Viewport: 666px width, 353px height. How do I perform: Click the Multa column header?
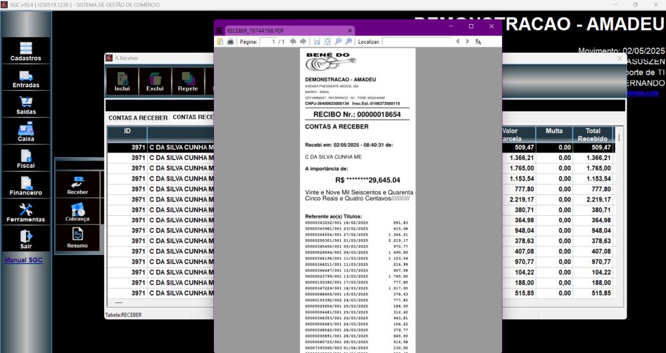[x=554, y=134]
